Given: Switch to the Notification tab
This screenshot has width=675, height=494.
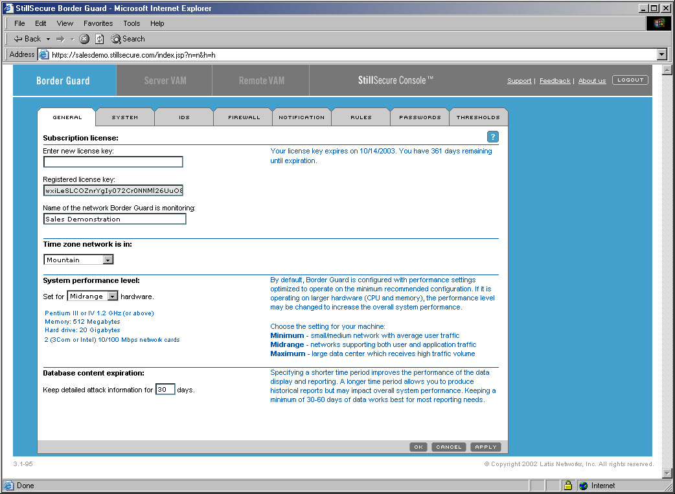Looking at the screenshot, I should point(301,117).
